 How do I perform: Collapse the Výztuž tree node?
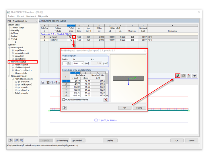[9, 39]
